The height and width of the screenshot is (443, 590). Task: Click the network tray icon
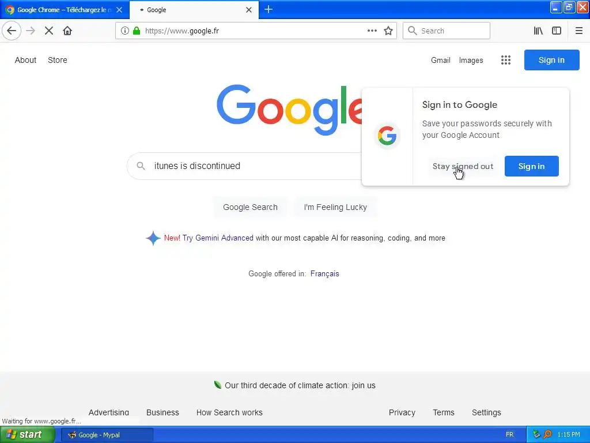[536, 435]
